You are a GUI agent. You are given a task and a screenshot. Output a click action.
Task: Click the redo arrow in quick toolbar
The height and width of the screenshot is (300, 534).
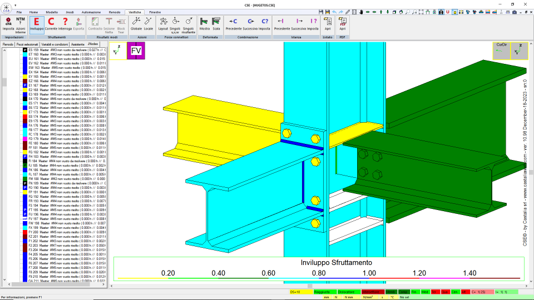pos(340,12)
